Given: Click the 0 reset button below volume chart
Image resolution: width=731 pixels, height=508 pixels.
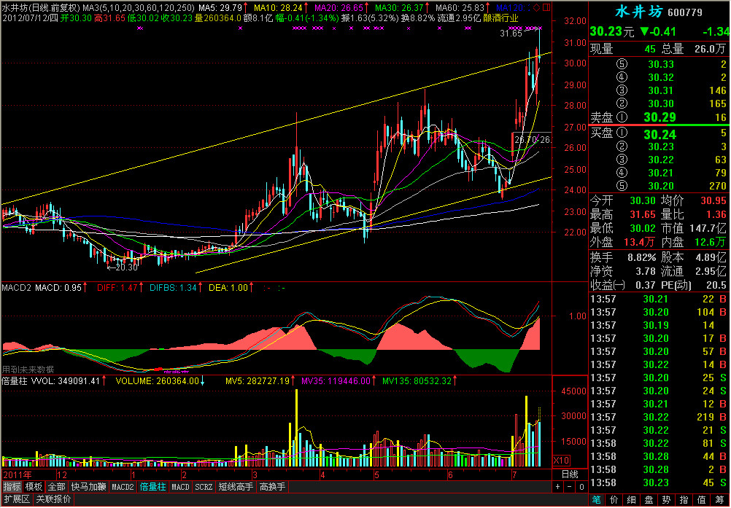Looking at the screenshot, I should [x=581, y=487].
